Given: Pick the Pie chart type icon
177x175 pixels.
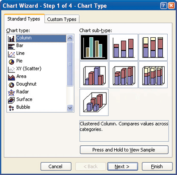Looking at the screenshot, I should click(12, 62).
